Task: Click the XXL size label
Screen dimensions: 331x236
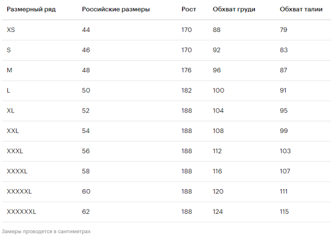Action: coord(13,131)
